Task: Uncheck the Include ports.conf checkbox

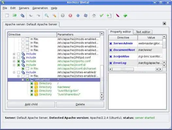Action: pos(19,61)
